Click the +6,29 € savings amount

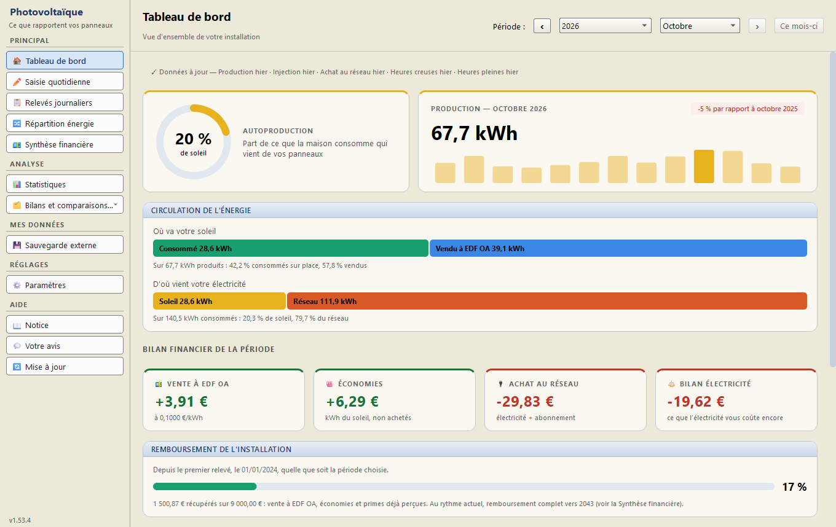(352, 402)
